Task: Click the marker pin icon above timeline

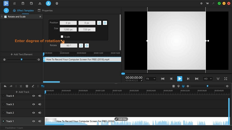Action: [x=178, y=86]
